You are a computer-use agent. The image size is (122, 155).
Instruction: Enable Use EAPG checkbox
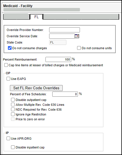[8, 79]
